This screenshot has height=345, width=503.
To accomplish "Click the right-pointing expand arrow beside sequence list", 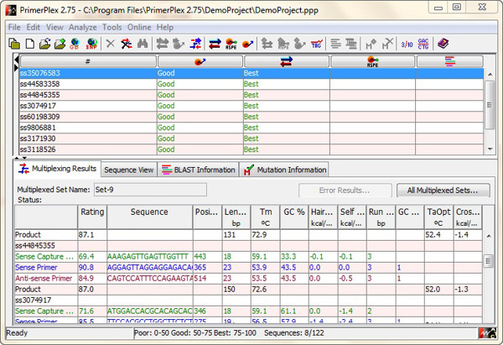I will pyautogui.click(x=17, y=68).
